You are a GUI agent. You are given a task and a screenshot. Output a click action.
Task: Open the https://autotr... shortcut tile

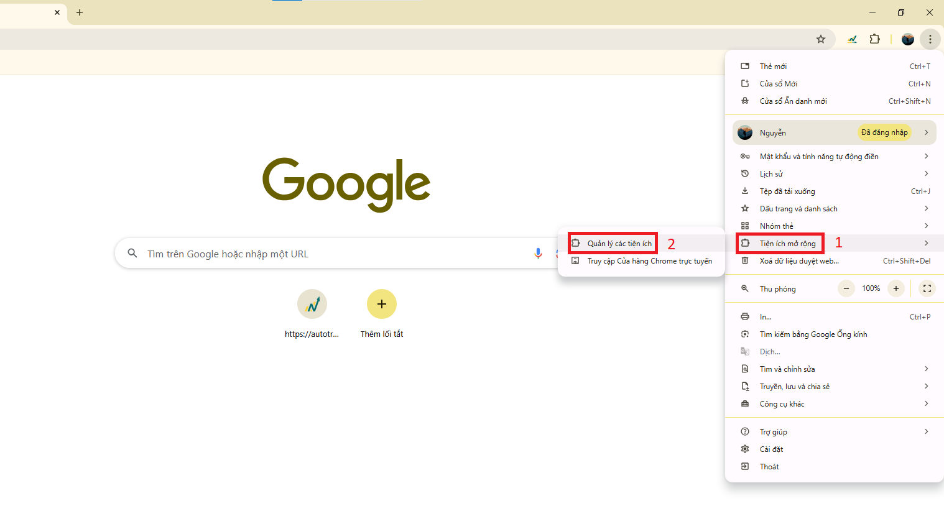[x=312, y=315]
